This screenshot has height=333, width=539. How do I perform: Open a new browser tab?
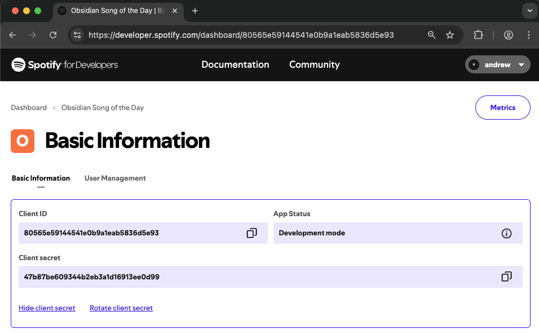[x=195, y=11]
